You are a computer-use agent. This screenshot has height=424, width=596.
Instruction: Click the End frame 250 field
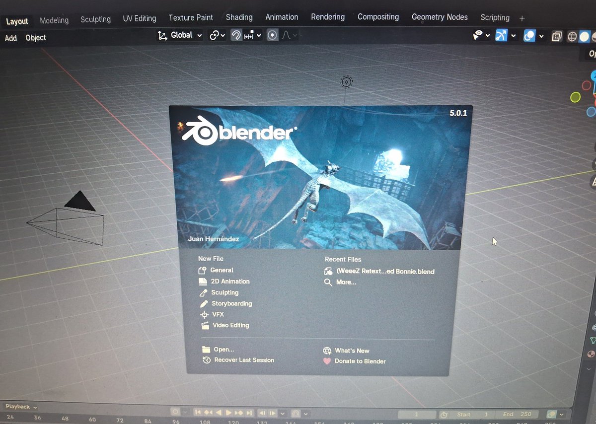(x=516, y=414)
